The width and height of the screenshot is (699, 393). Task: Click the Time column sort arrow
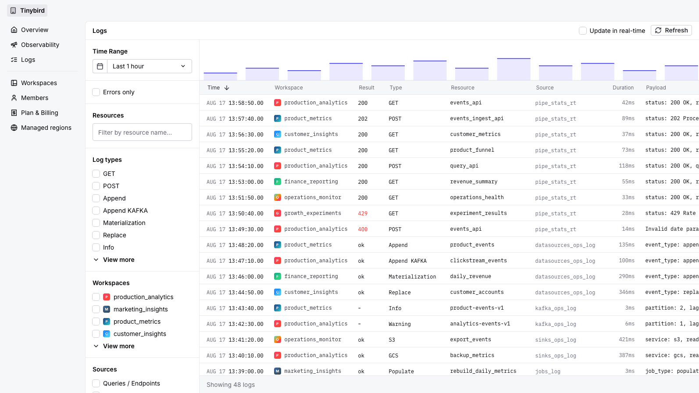(x=227, y=88)
